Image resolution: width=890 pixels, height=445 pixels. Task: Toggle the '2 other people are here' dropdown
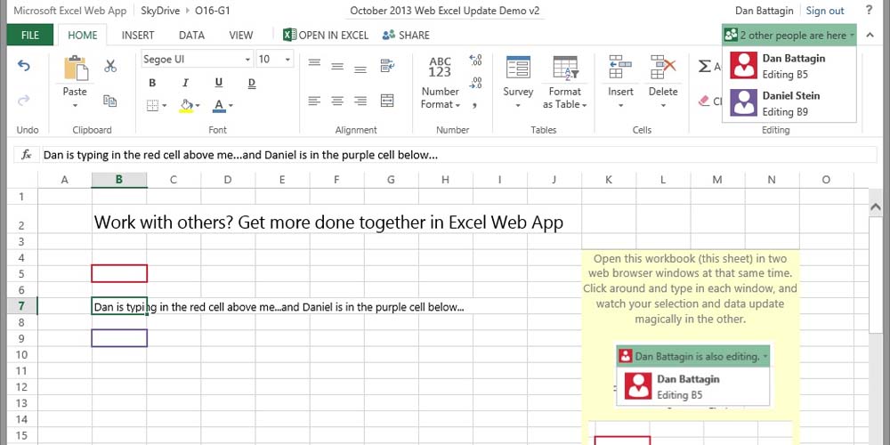(789, 36)
